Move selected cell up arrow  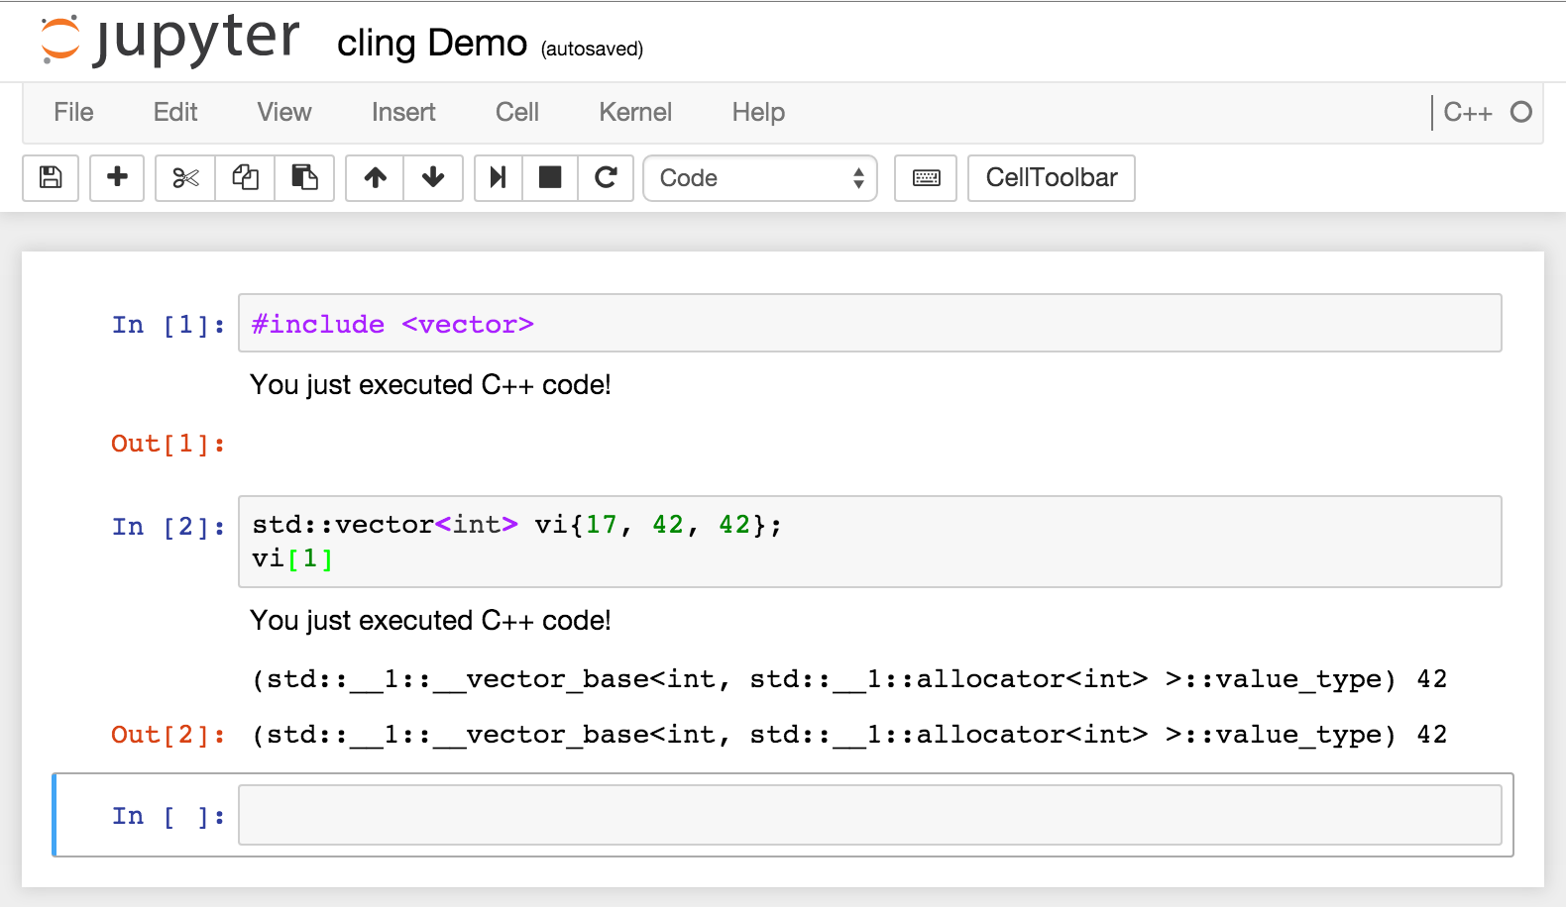(375, 178)
